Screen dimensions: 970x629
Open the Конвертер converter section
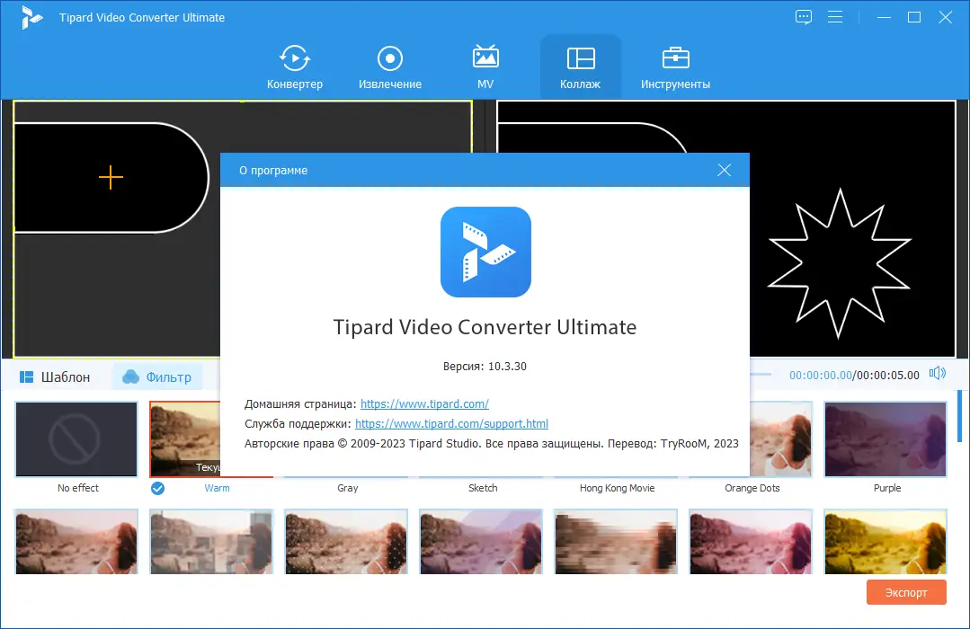tap(296, 66)
